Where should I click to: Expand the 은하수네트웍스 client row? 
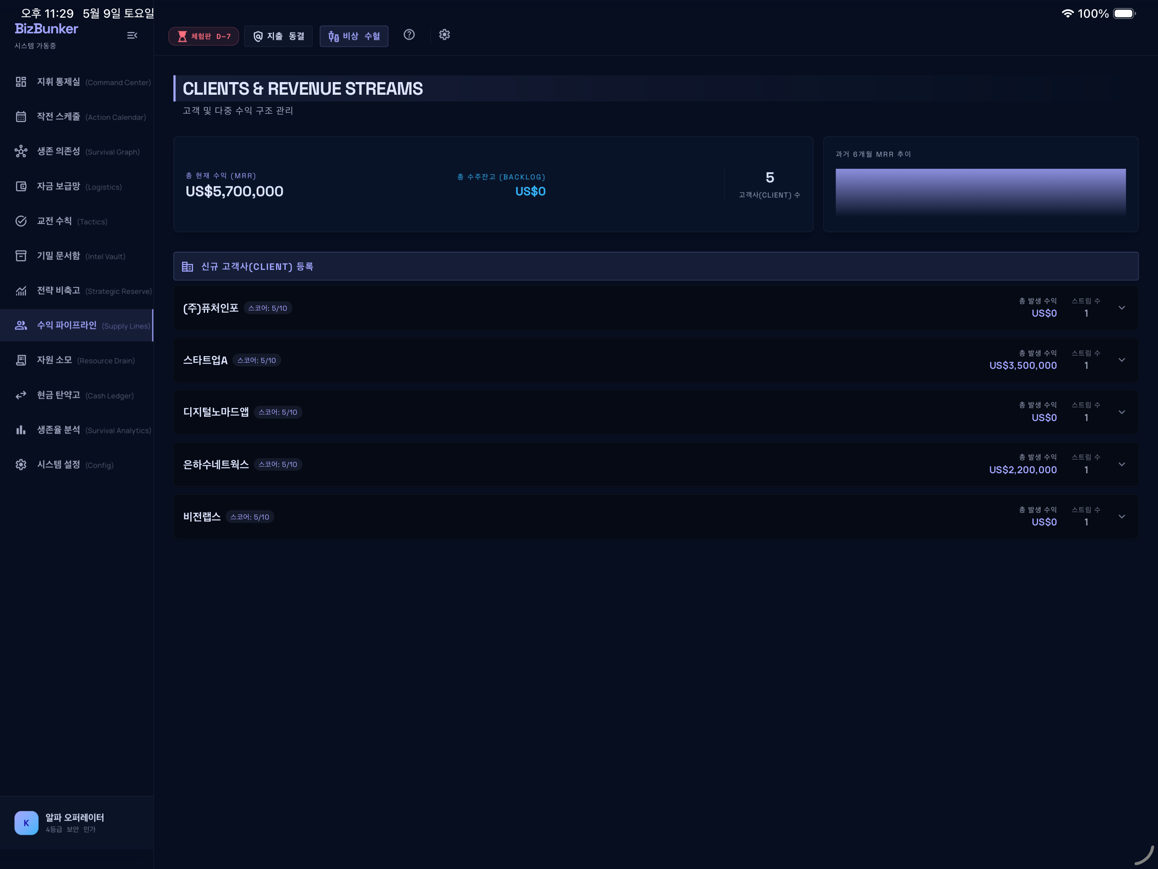pyautogui.click(x=1122, y=464)
